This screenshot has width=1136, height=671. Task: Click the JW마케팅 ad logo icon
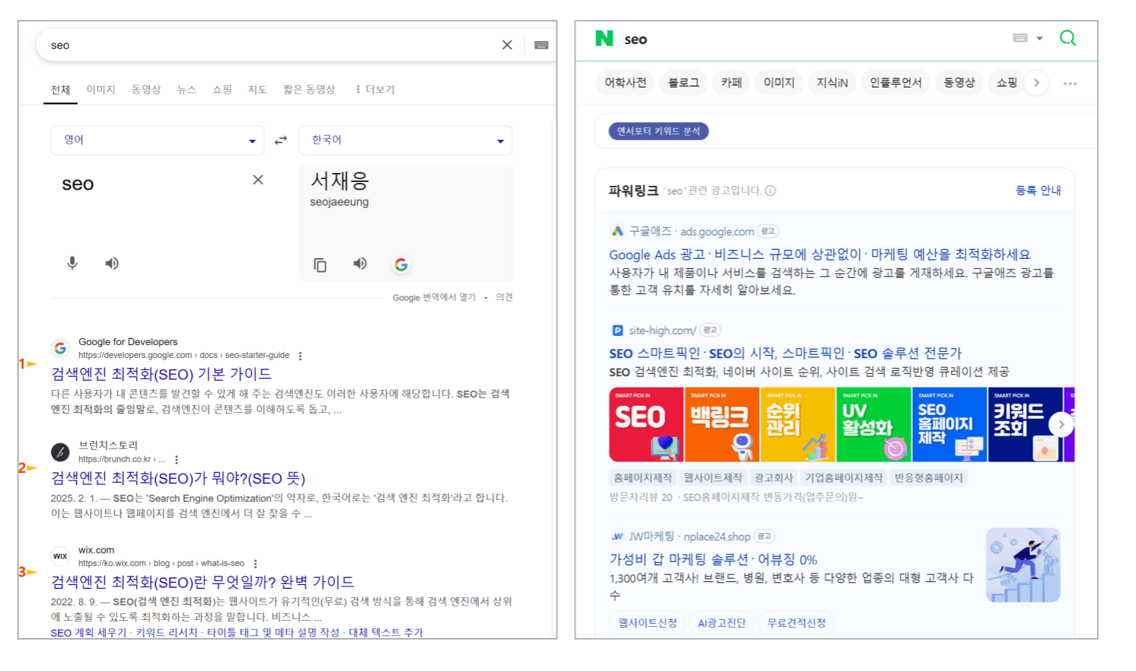point(617,536)
